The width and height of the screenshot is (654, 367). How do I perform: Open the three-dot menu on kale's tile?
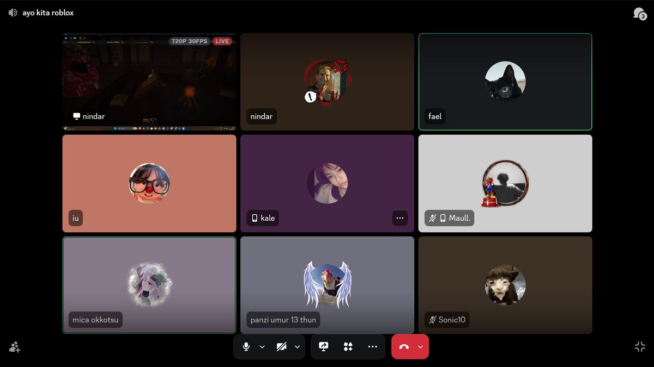(x=400, y=218)
